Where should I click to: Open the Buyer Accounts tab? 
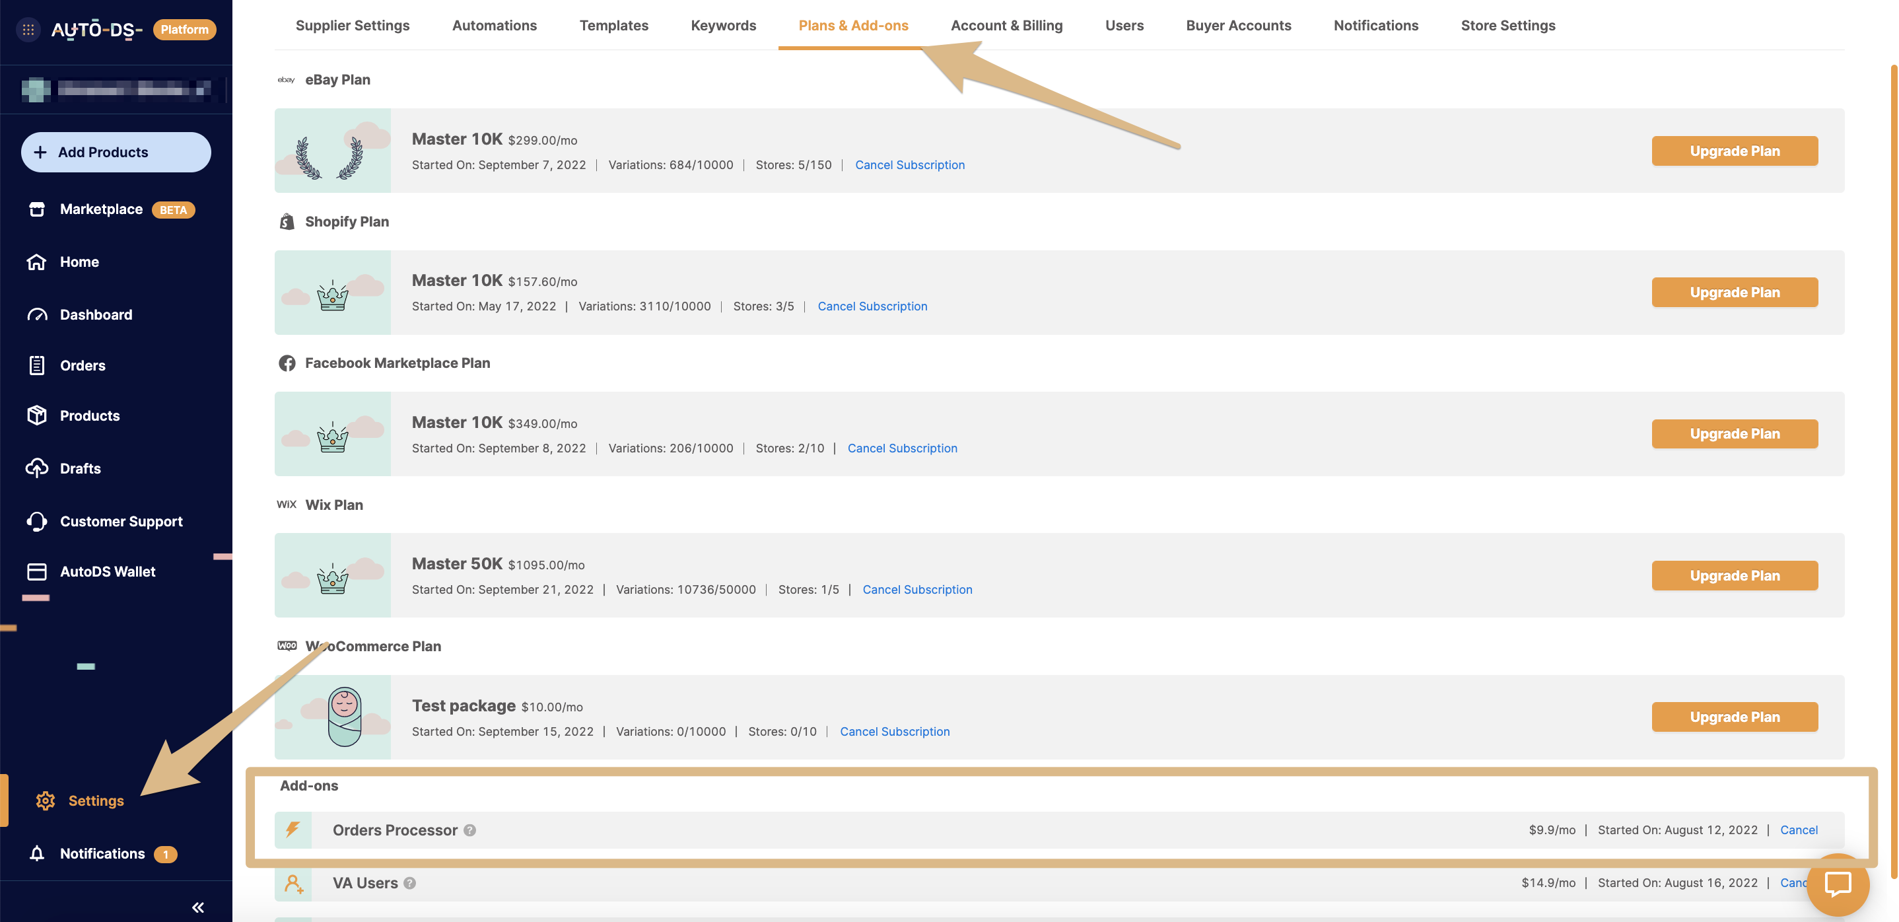click(1238, 25)
